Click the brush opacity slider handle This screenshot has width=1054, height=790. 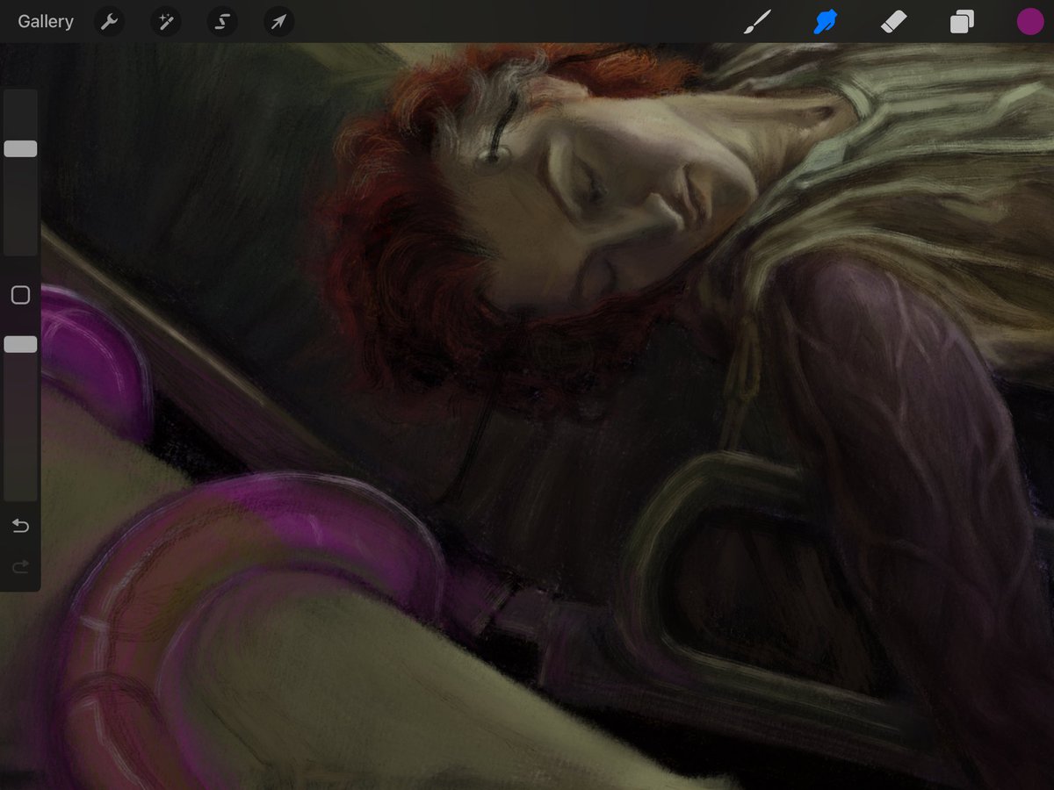pos(20,345)
